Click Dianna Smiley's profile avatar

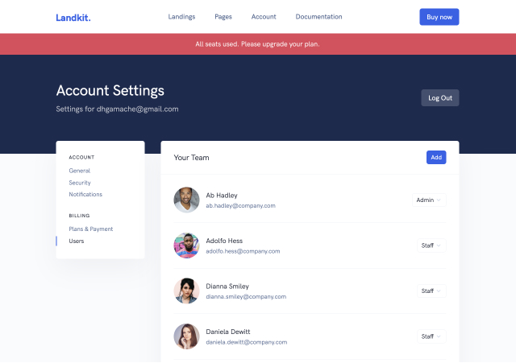pos(186,291)
